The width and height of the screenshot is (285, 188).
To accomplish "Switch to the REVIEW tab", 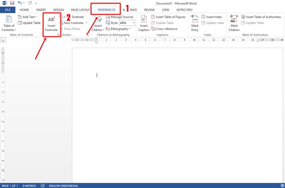I will (x=149, y=10).
